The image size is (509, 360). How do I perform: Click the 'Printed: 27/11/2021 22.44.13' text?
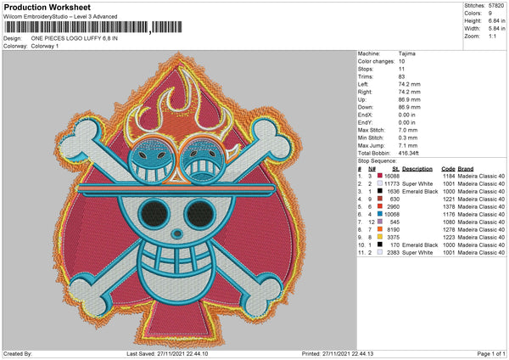click(338, 354)
